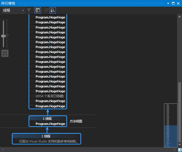Viewport: 182px width, 152px height.
Task: Maximize the 并行堆栈 window
Action: pos(173,3)
